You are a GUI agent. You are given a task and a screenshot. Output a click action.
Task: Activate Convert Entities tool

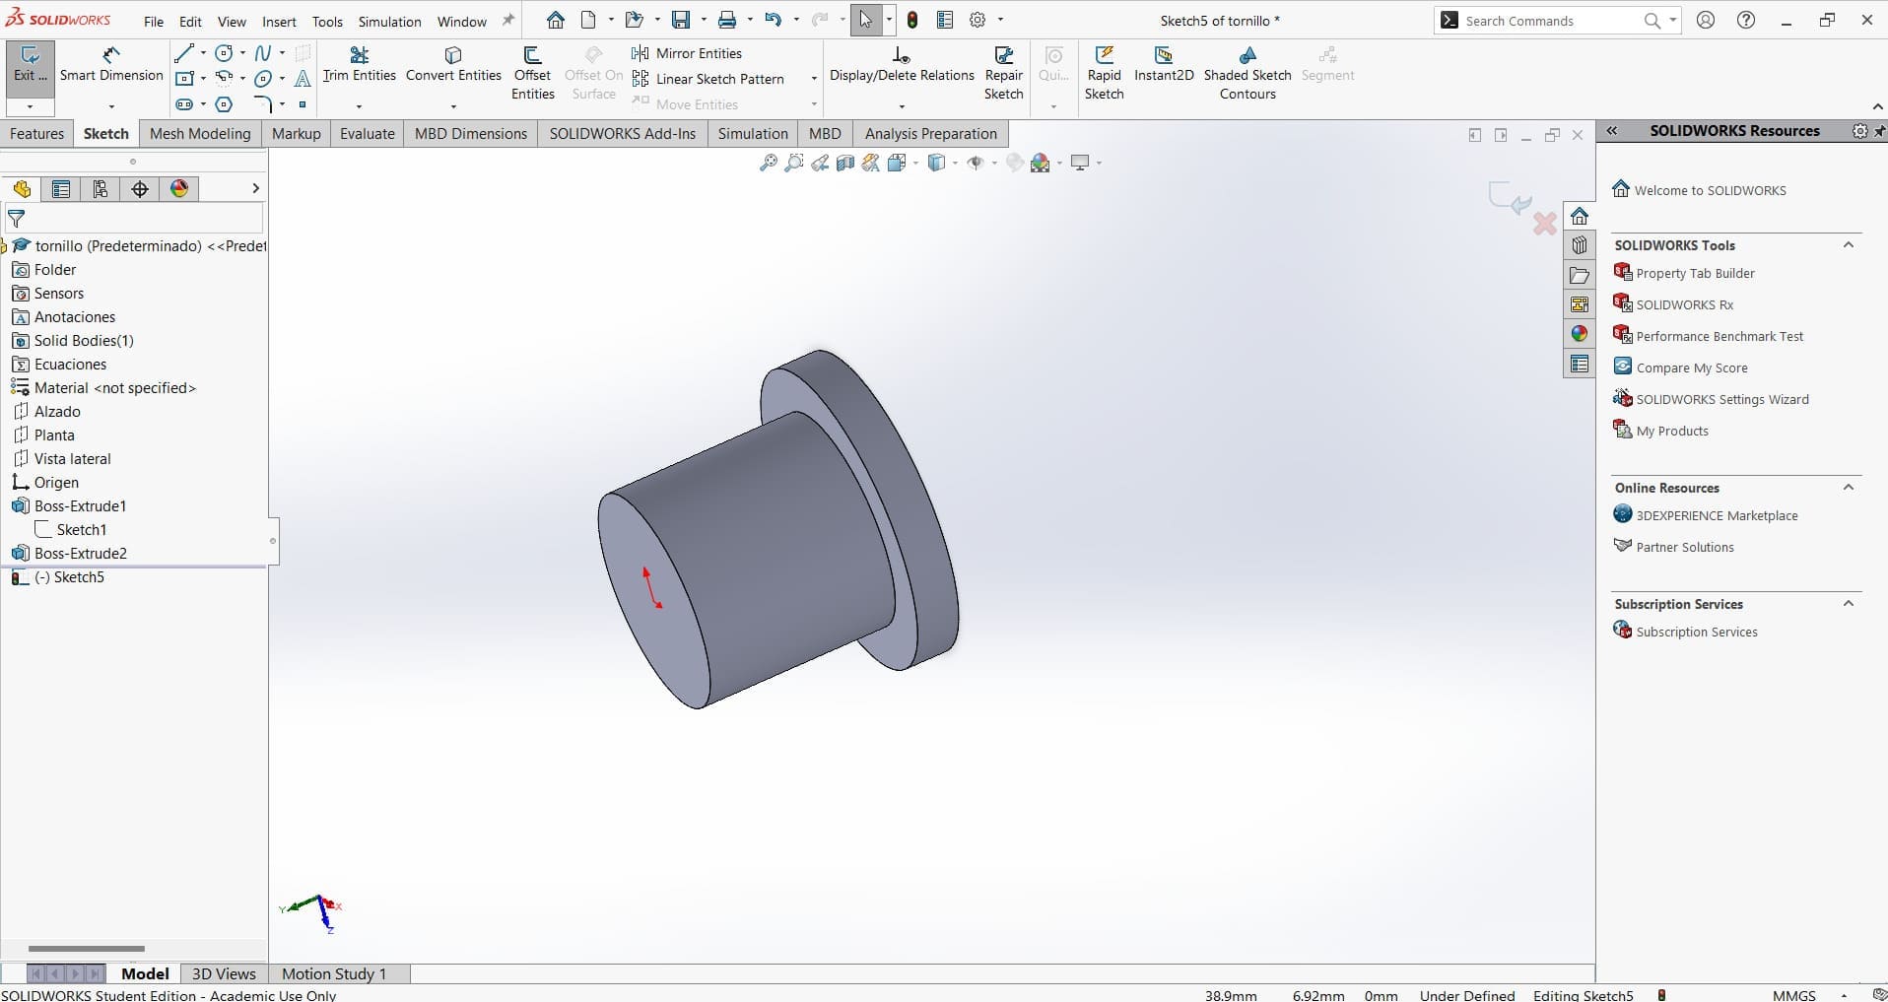[453, 65]
